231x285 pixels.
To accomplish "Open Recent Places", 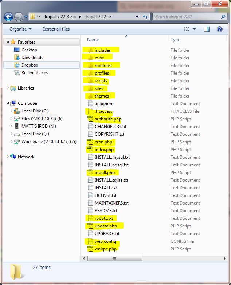I will coord(35,73).
